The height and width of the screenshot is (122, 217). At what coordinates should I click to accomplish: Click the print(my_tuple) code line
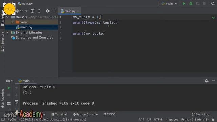pyautogui.click(x=89, y=33)
